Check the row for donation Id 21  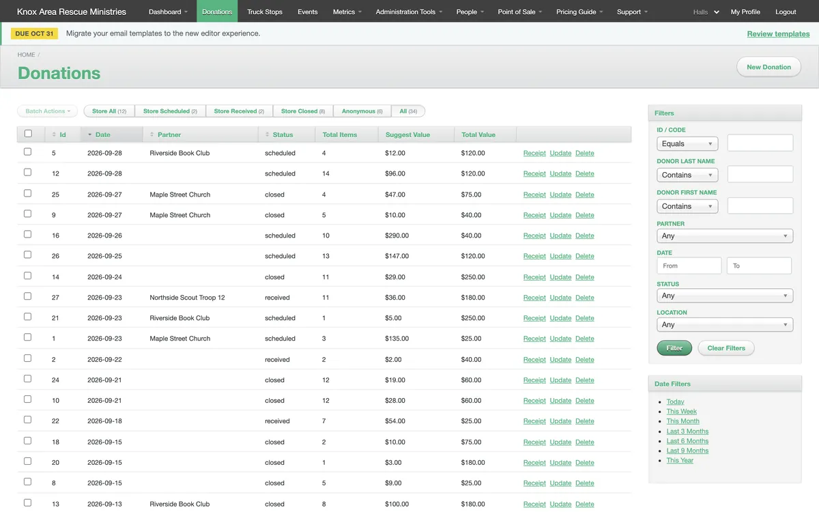click(28, 317)
